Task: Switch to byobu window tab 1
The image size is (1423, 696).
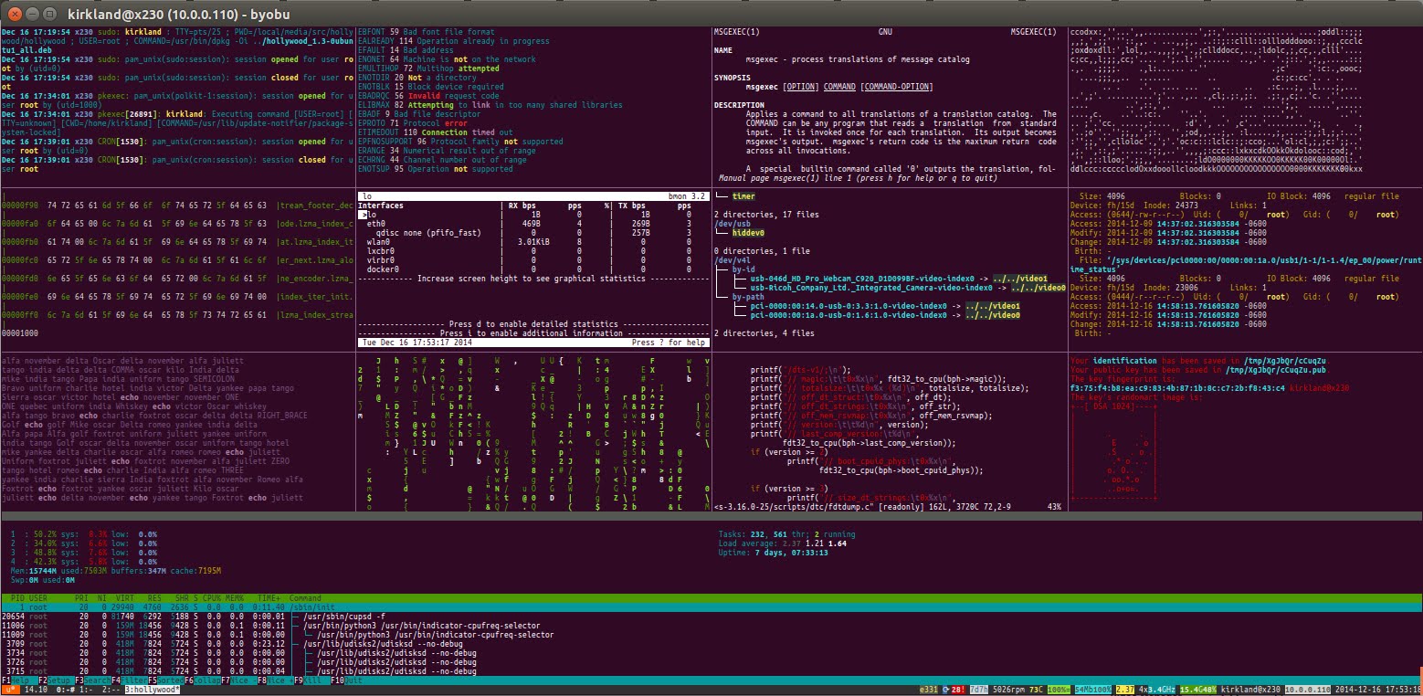Action: 87,689
